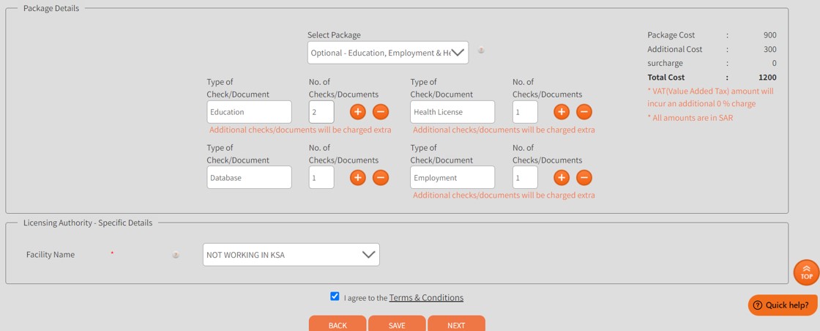
Task: Decrease Education checks with minus icon
Action: tap(381, 112)
